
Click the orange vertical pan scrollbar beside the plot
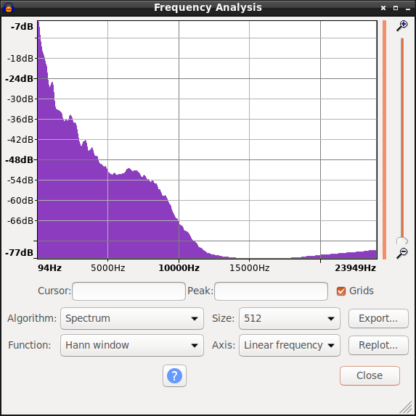384,140
